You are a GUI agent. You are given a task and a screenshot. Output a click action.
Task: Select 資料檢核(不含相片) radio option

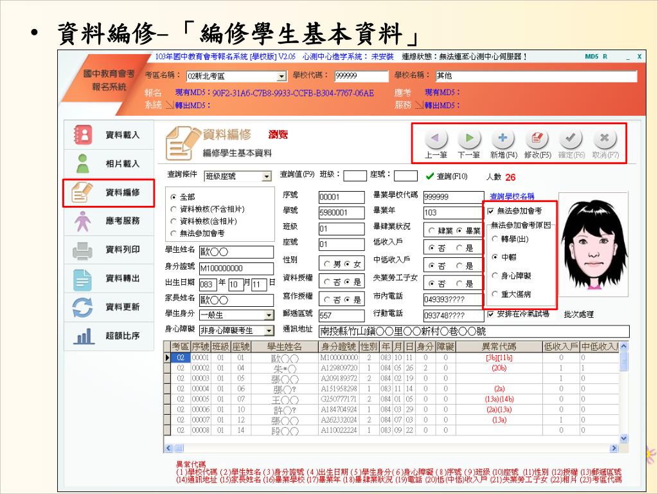173,209
